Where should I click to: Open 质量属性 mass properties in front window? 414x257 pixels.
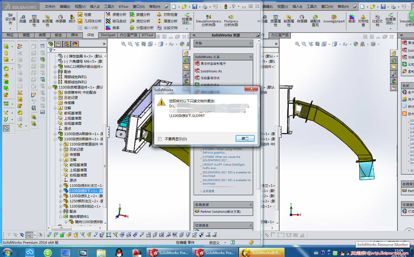click(x=34, y=21)
